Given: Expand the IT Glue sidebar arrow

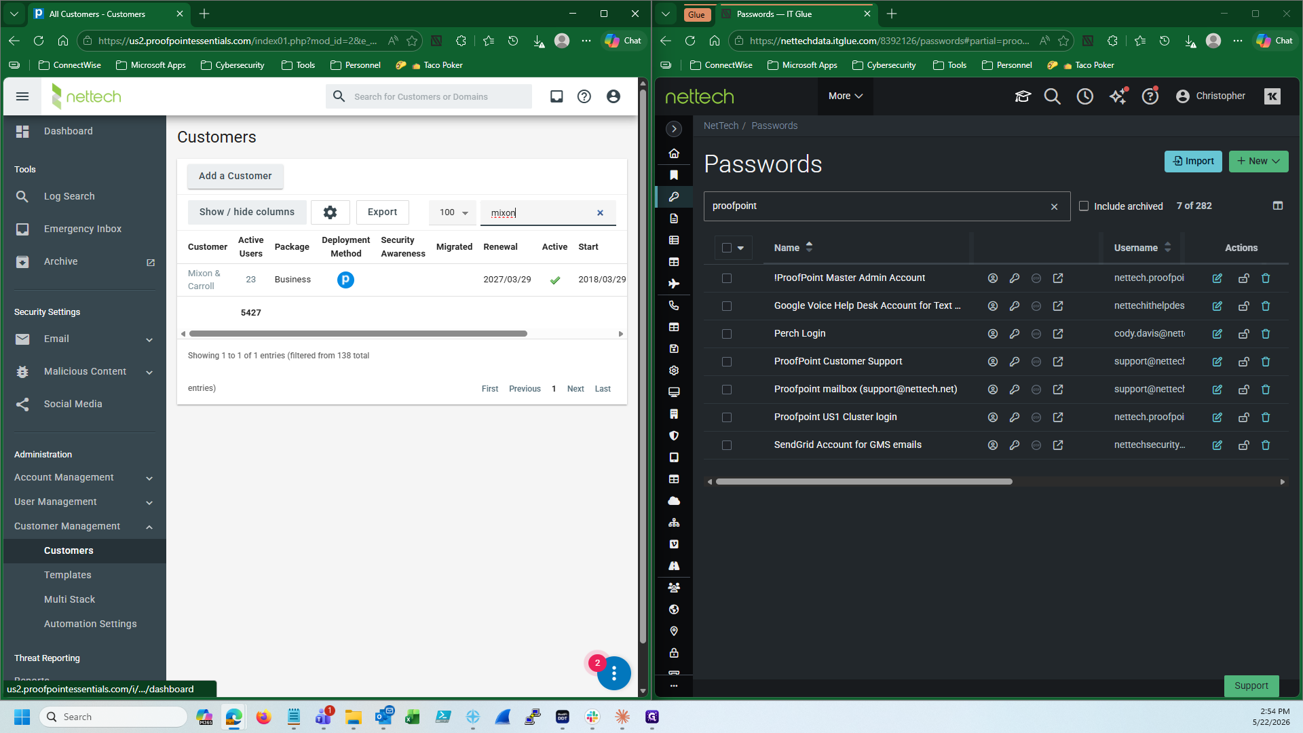Looking at the screenshot, I should [x=674, y=129].
